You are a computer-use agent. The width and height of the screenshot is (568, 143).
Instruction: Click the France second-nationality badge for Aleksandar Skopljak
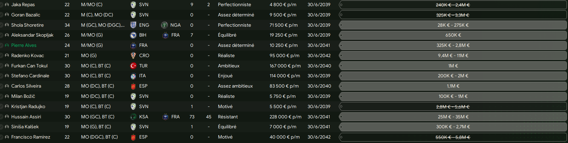click(165, 35)
